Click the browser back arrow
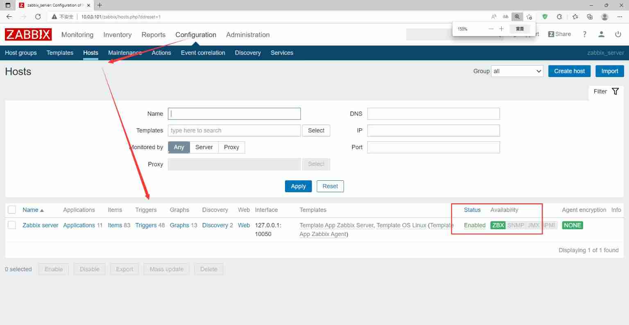 [9, 17]
